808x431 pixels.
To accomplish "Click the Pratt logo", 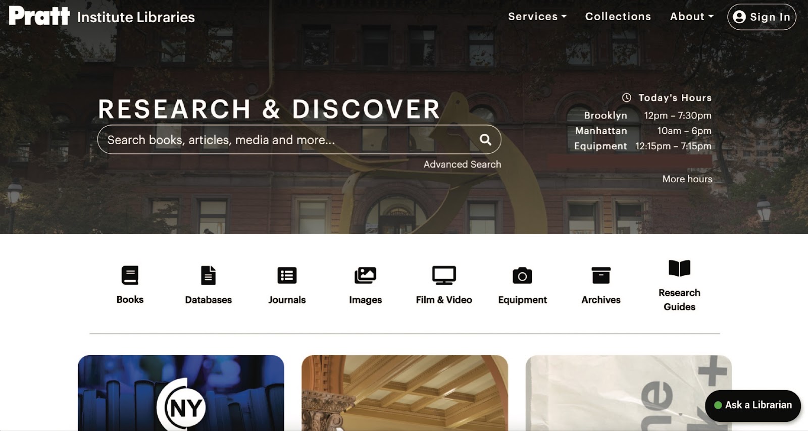I will pyautogui.click(x=39, y=16).
